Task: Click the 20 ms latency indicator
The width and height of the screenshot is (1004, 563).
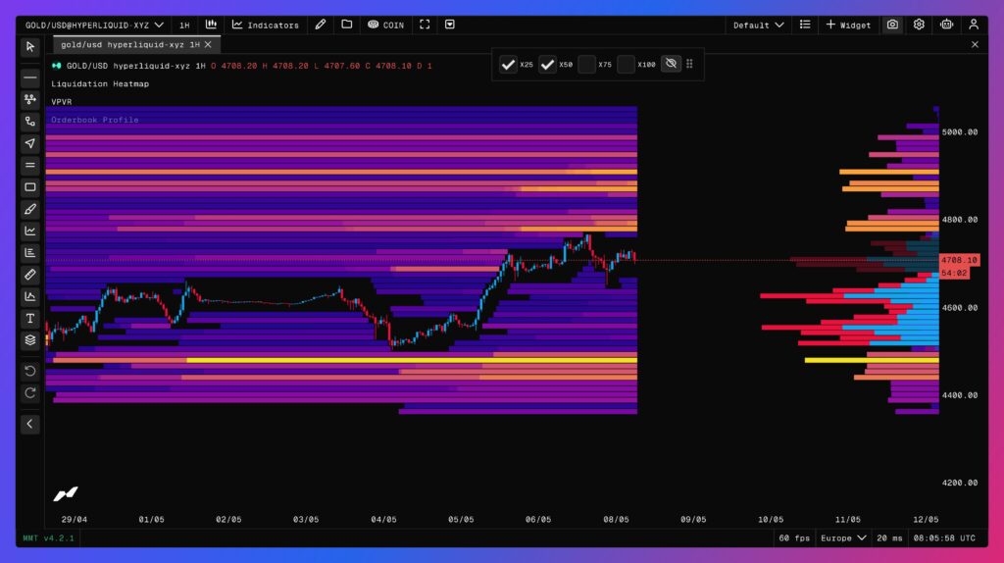Action: pos(889,538)
